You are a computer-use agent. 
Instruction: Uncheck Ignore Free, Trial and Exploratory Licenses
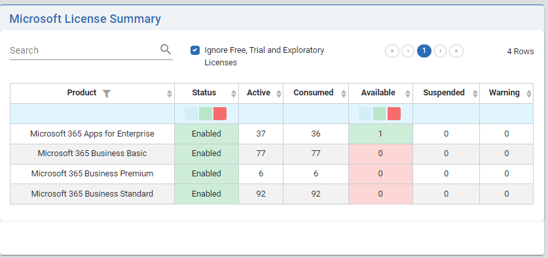tap(194, 50)
